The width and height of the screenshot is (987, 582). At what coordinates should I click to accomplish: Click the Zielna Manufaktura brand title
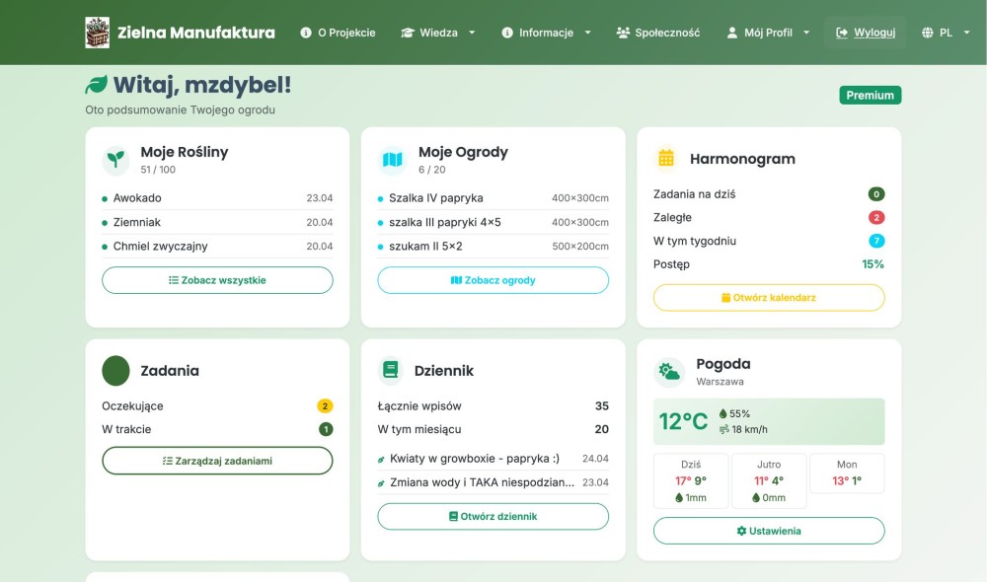pos(196,33)
